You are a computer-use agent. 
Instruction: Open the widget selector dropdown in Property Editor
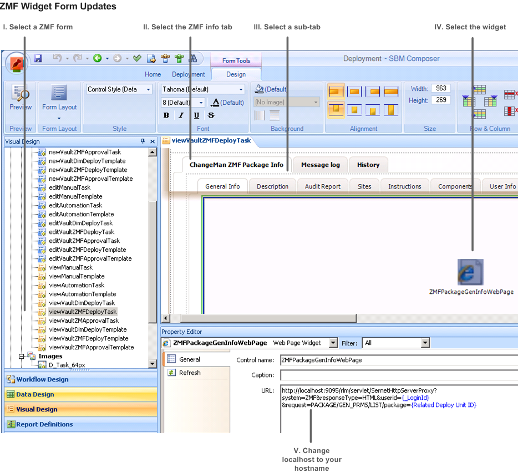pyautogui.click(x=333, y=343)
